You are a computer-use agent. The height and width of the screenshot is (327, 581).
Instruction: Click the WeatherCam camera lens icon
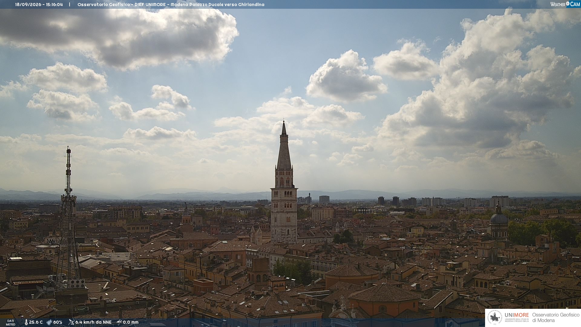pos(568,4)
